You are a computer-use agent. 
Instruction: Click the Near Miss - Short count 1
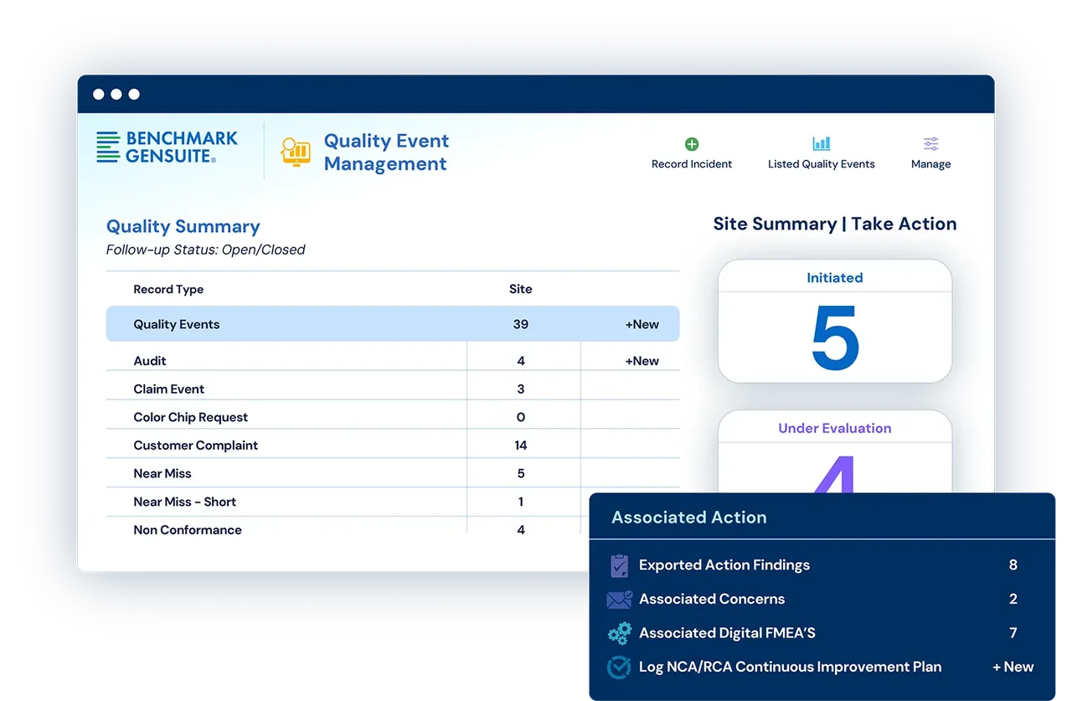click(521, 502)
